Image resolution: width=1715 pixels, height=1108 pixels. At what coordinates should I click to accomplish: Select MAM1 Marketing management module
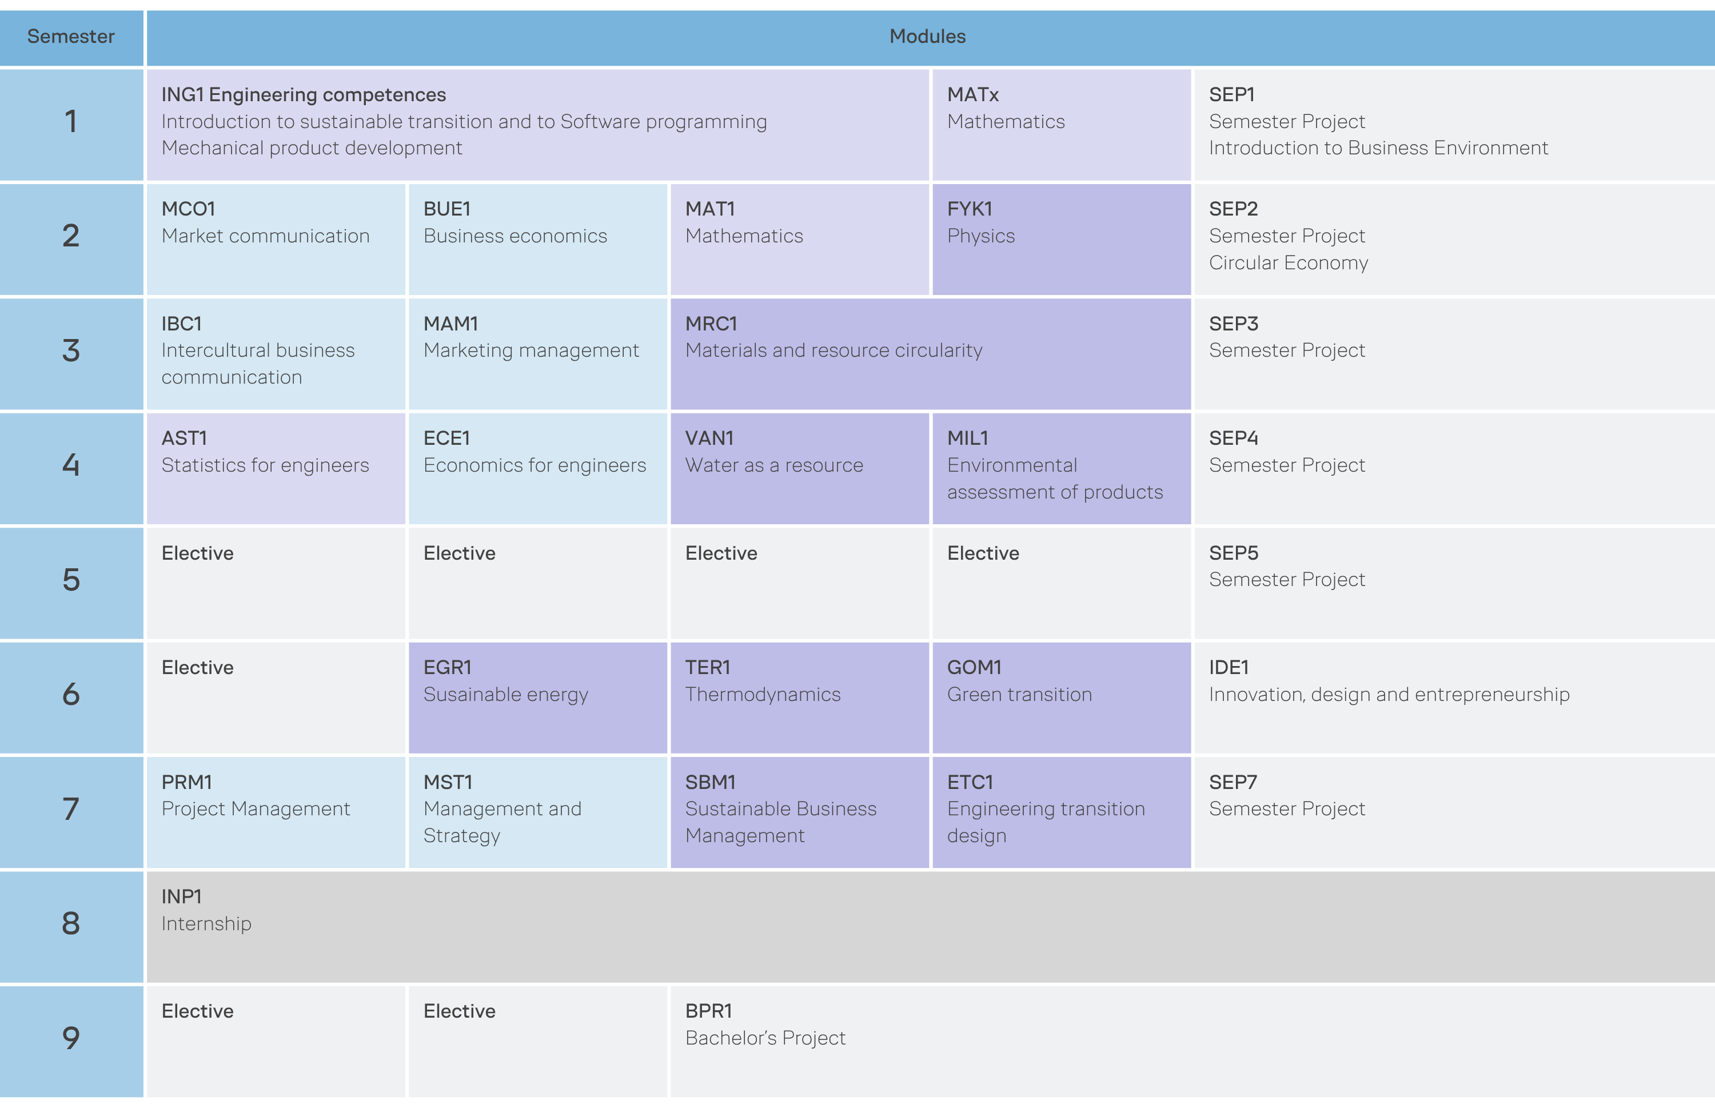coord(537,354)
